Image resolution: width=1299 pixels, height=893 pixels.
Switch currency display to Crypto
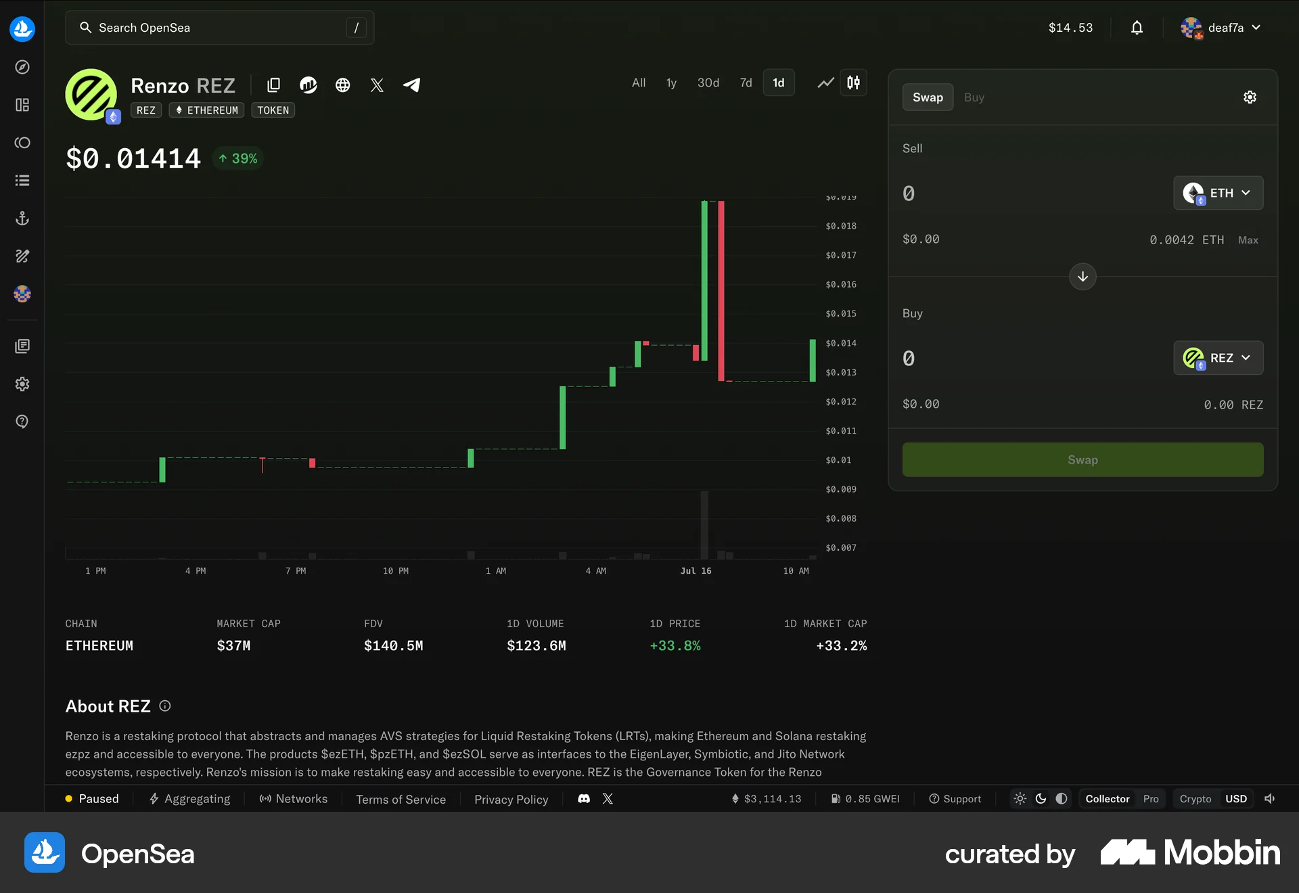pyautogui.click(x=1195, y=799)
